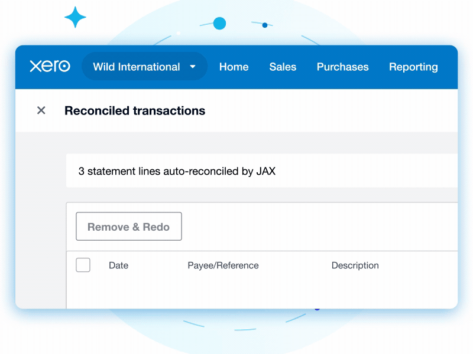Image resolution: width=473 pixels, height=354 pixels.
Task: Click the Xero logo
Action: 50,67
